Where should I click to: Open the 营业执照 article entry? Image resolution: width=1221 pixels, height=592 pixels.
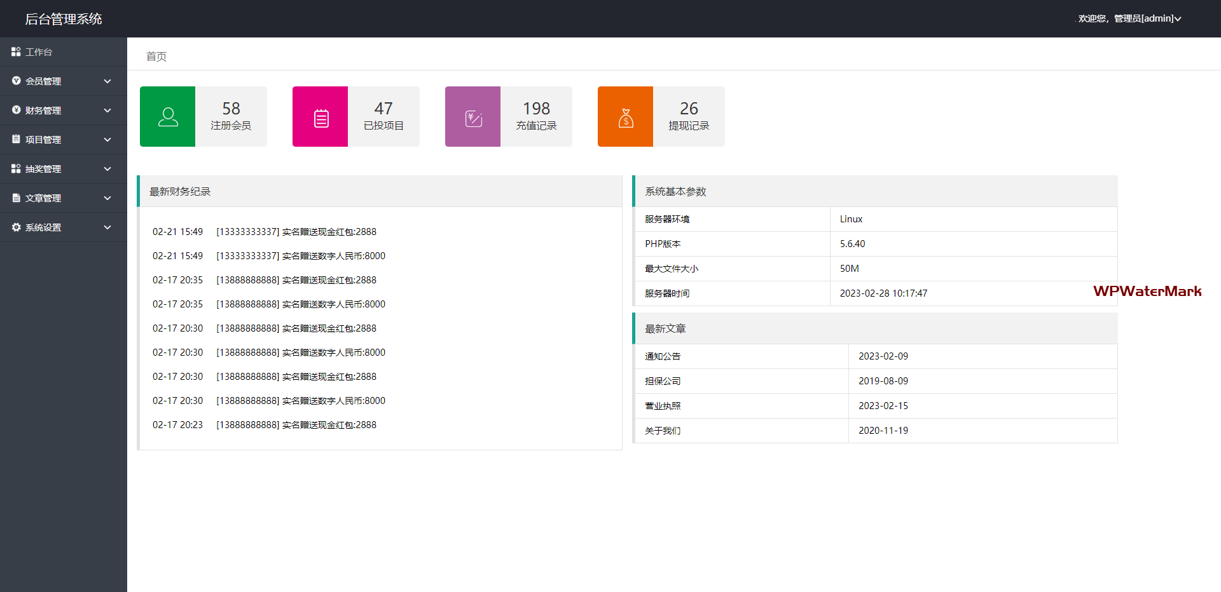pyautogui.click(x=663, y=406)
